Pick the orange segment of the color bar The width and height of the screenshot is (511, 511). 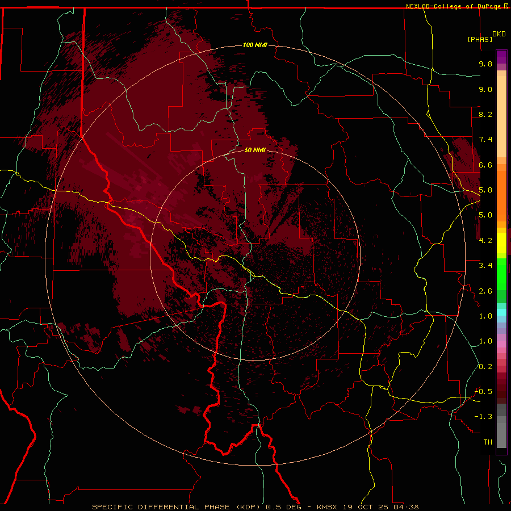tap(501, 195)
